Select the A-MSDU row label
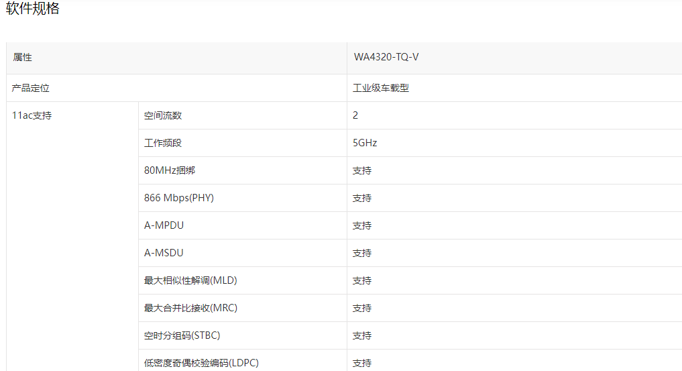The height and width of the screenshot is (371, 682). (164, 253)
